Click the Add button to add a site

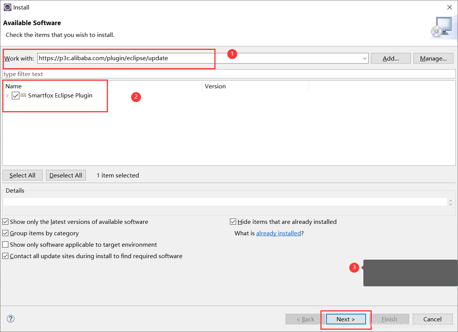[x=391, y=58]
